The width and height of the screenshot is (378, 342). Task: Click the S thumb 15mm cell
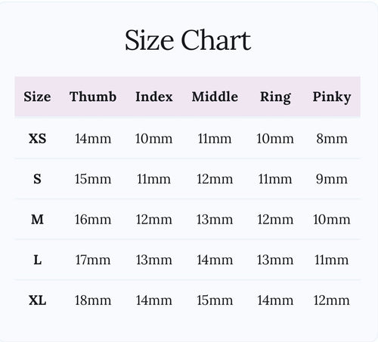click(93, 179)
